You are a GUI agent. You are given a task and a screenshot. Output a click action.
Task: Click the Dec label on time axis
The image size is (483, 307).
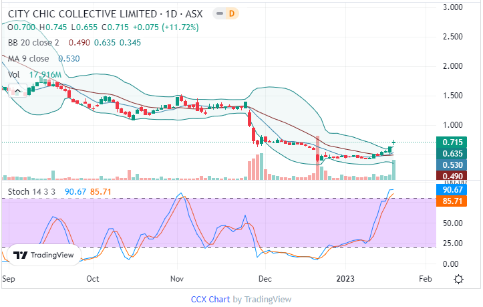[x=265, y=278]
